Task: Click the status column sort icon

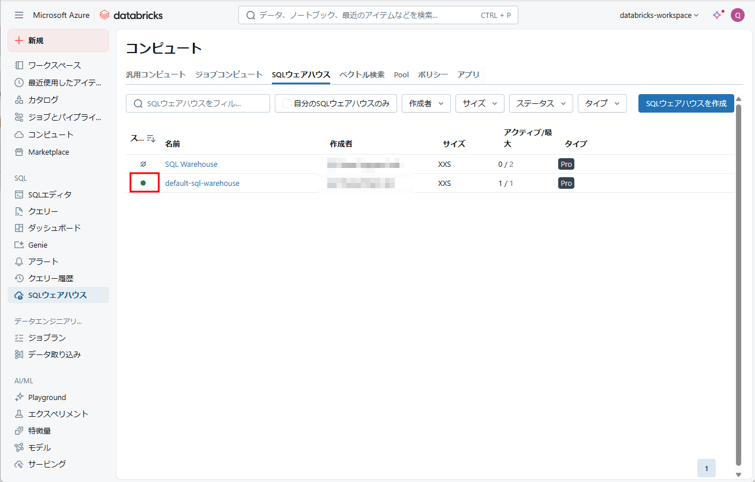Action: point(151,139)
